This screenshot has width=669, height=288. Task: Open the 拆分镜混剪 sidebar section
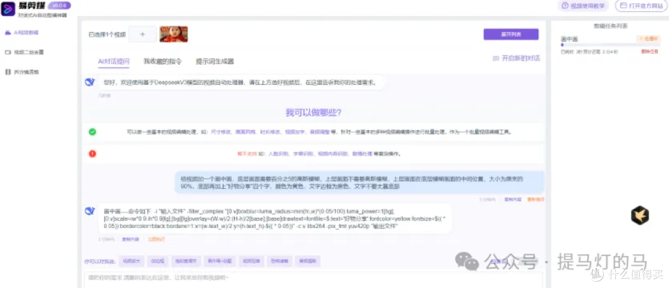(22, 72)
